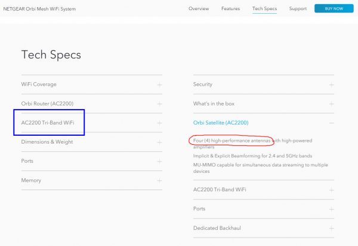Expand WiFi Coverage plus icon
358x246 pixels.
tap(159, 85)
